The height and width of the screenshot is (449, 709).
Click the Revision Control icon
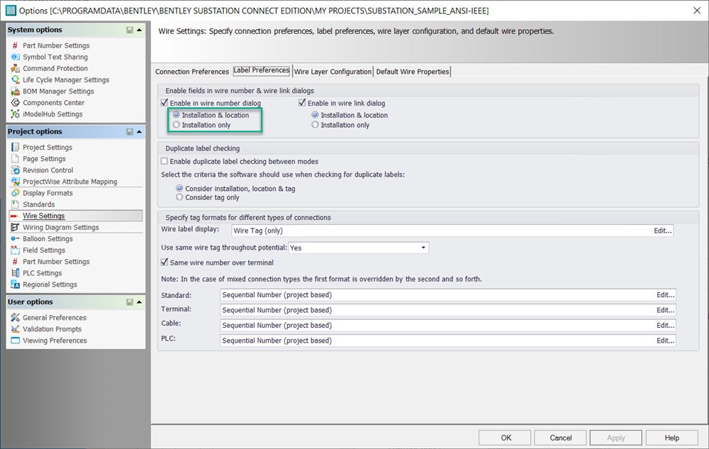[x=15, y=170]
